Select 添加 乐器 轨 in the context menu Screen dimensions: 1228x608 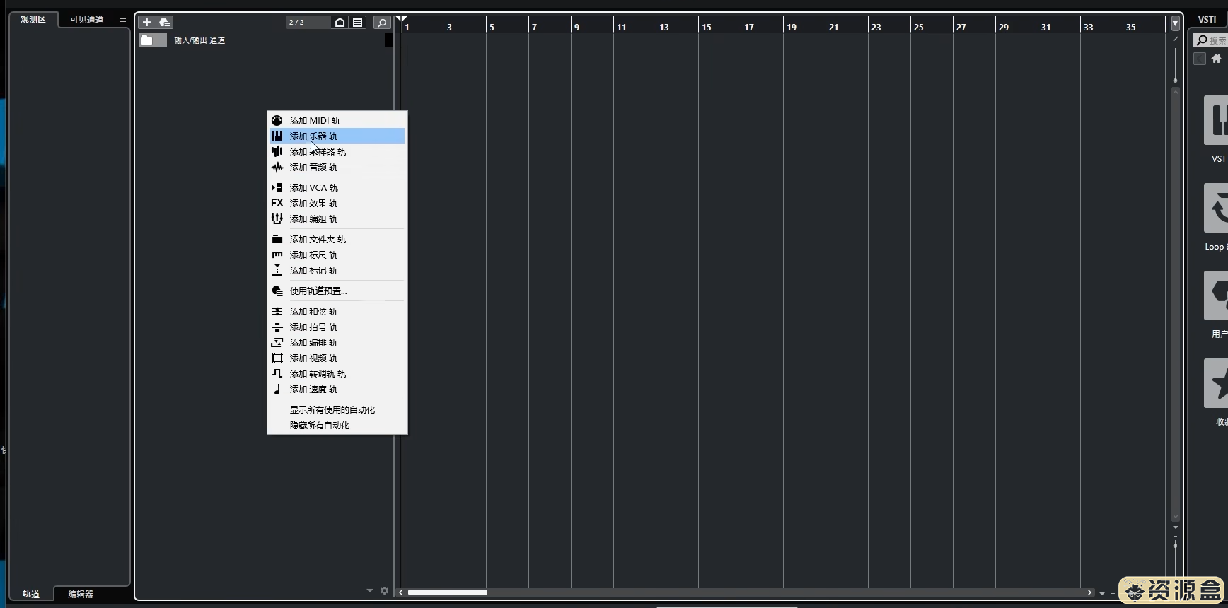[337, 136]
